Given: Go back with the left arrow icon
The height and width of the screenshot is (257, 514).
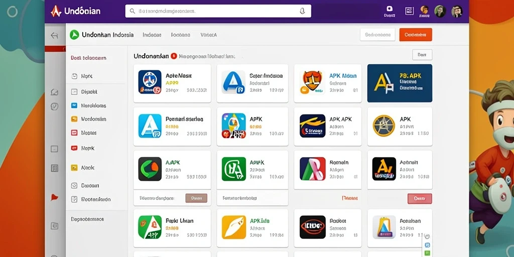Looking at the screenshot, I should (x=54, y=36).
